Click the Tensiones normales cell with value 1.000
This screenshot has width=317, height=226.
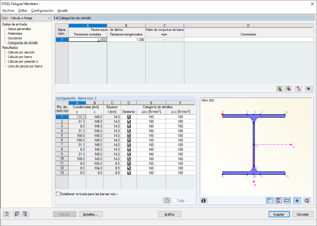[x=88, y=40]
